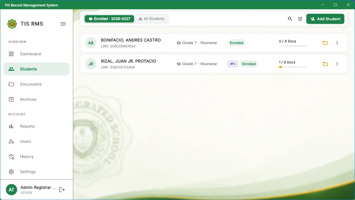Click the TIS RMS school logo
Screen dimensions: 355x200
point(12,24)
